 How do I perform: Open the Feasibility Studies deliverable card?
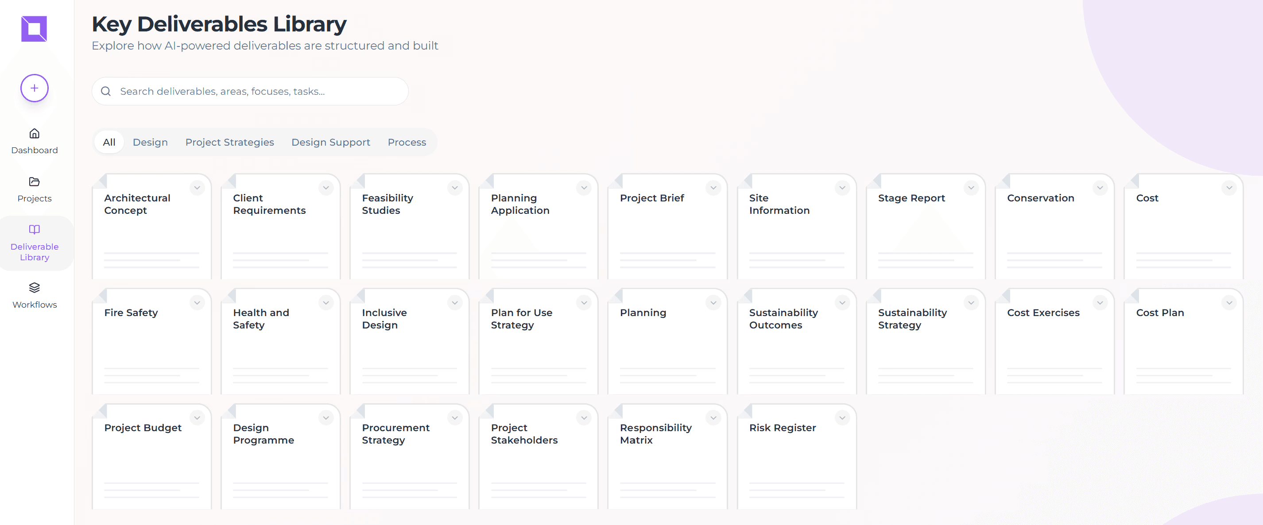tap(409, 227)
